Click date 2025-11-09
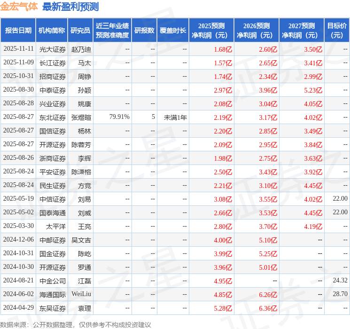 18,63
